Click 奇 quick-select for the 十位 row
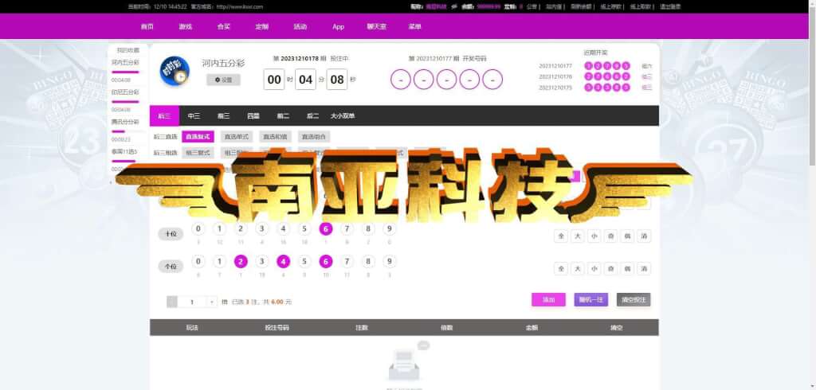 click(611, 236)
